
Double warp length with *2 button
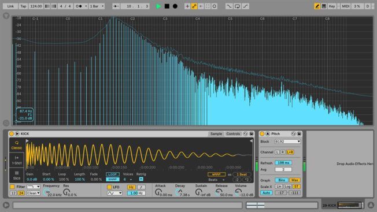pyautogui.click(x=247, y=180)
